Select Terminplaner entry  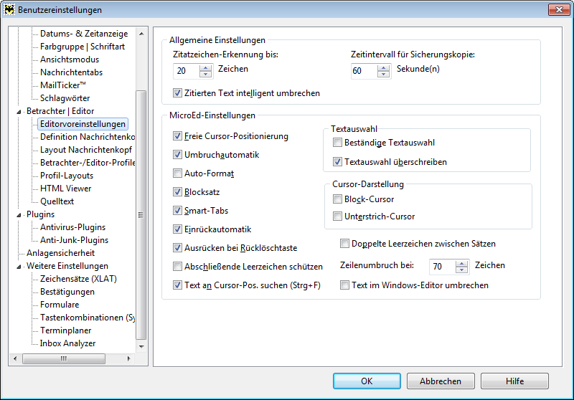pyautogui.click(x=65, y=330)
